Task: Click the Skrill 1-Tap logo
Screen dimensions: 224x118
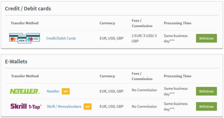Action: [x=26, y=106]
